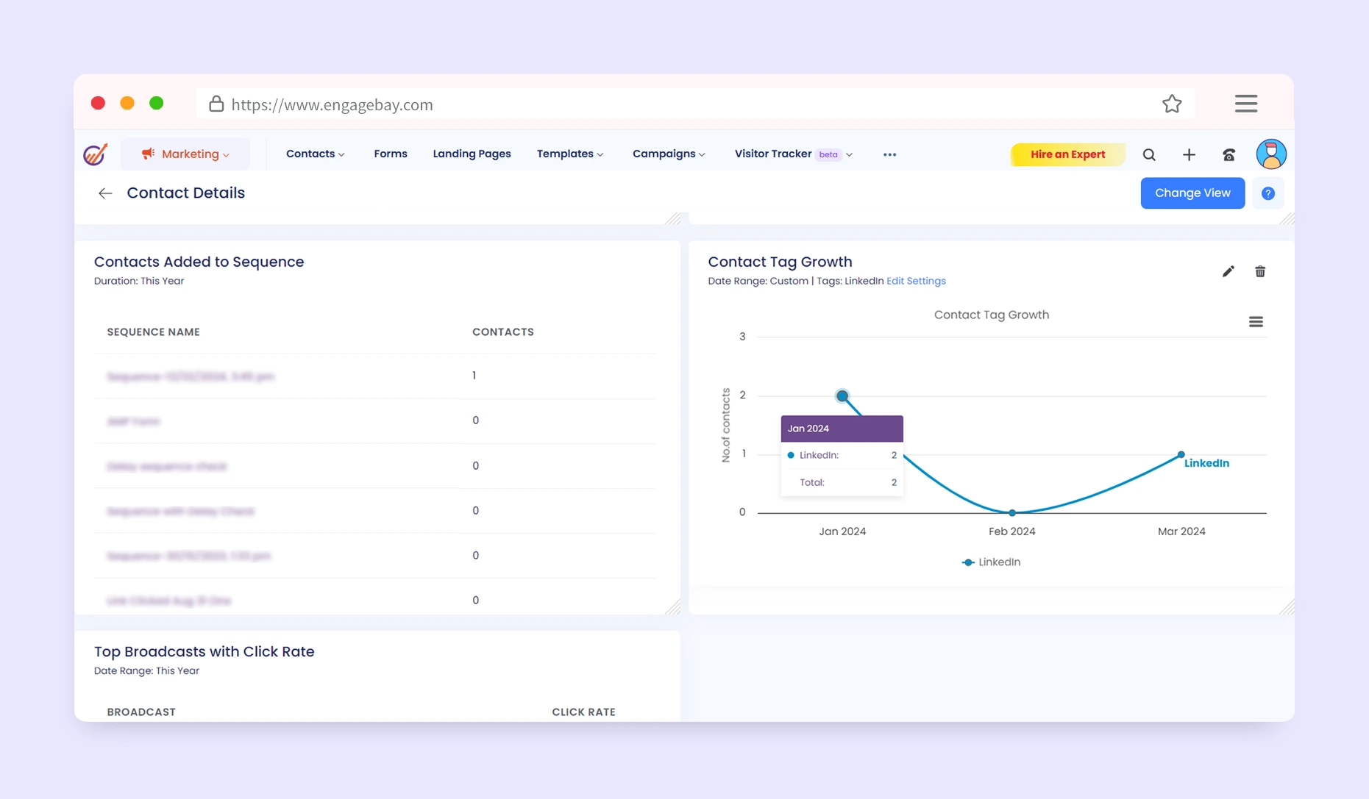Go to Landing Pages
The height and width of the screenshot is (799, 1369).
point(472,154)
